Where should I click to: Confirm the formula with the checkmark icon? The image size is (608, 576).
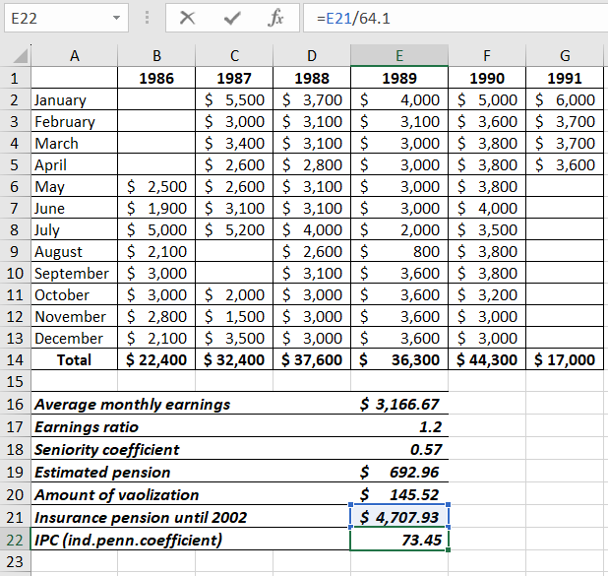(x=232, y=18)
